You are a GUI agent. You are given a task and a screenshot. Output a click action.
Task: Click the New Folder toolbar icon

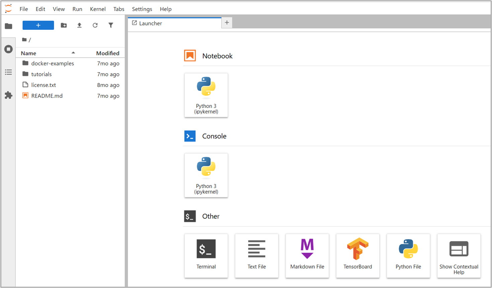click(x=64, y=25)
